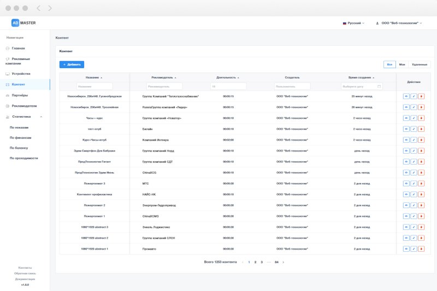Edit the 1080*1920 abstract 3 row
The height and width of the screenshot is (291, 437).
click(414, 227)
